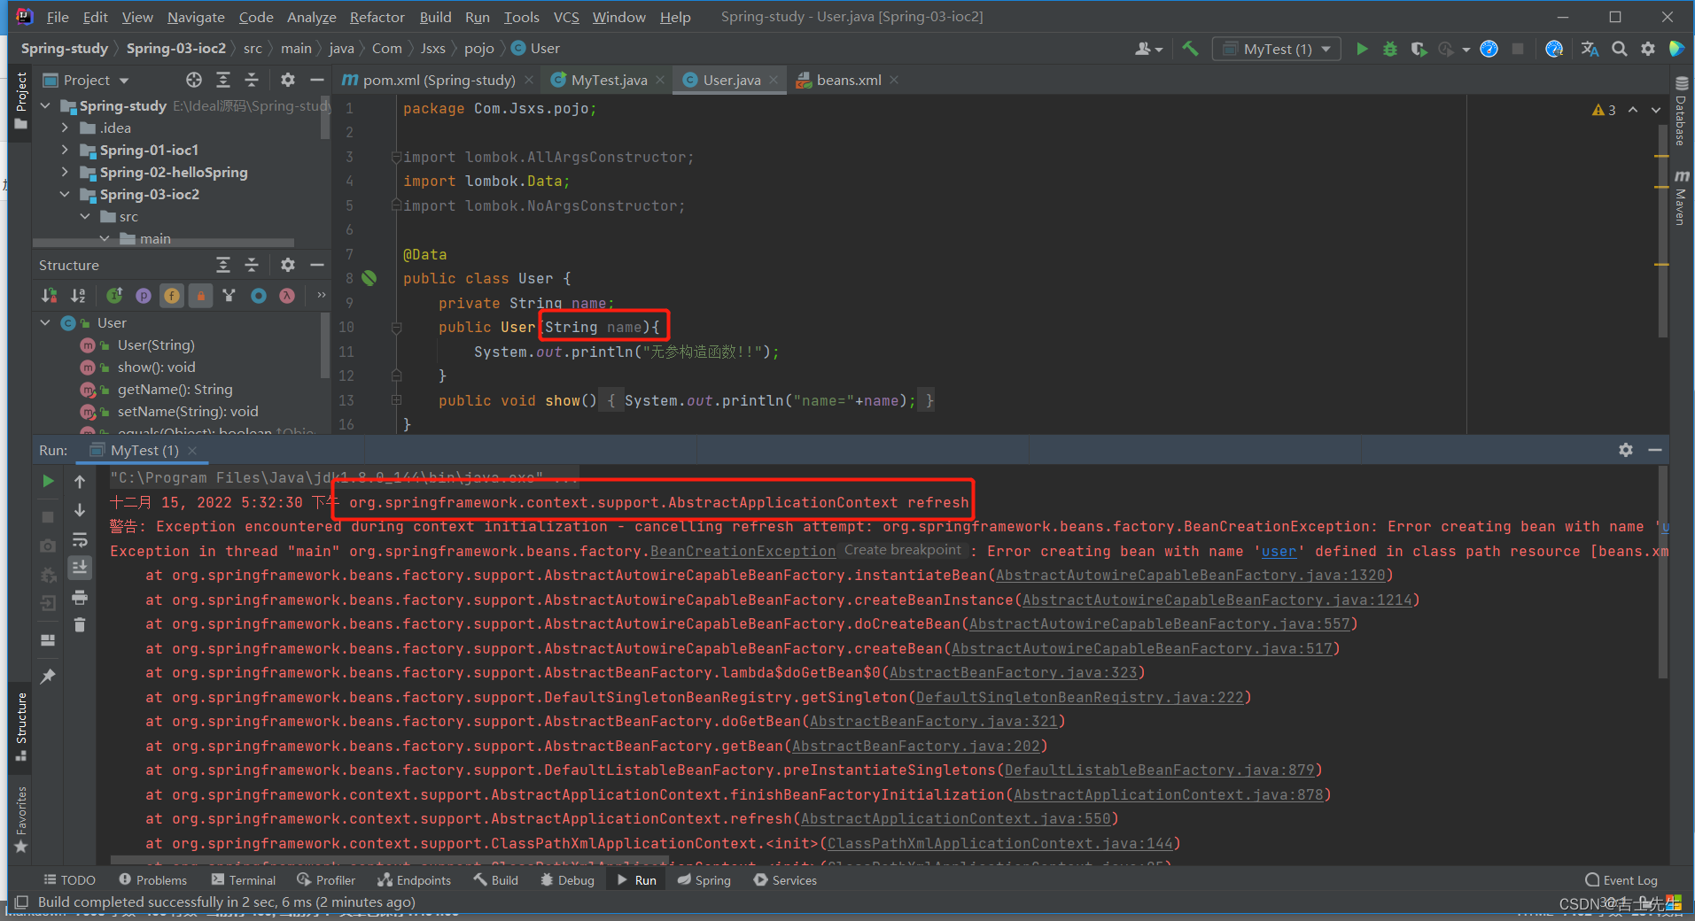Select opened file target icon in Project panel
The height and width of the screenshot is (921, 1695).
194,81
